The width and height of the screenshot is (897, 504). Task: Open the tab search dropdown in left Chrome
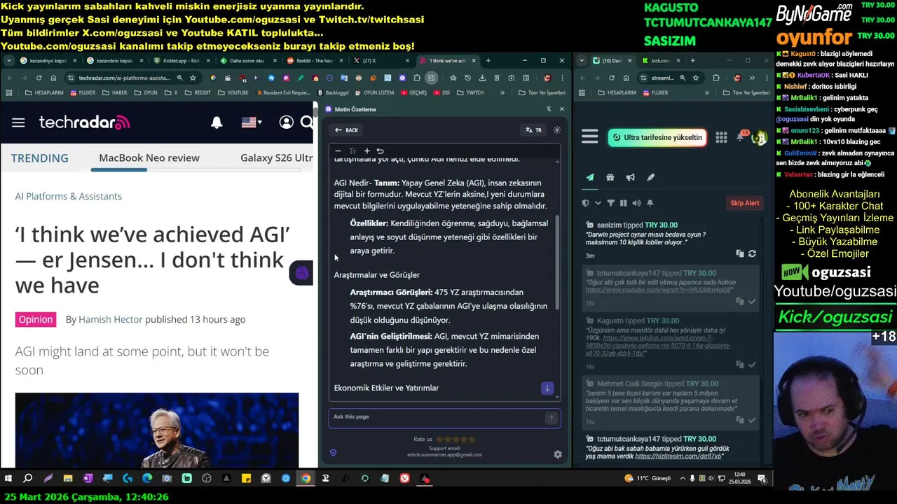[8, 61]
